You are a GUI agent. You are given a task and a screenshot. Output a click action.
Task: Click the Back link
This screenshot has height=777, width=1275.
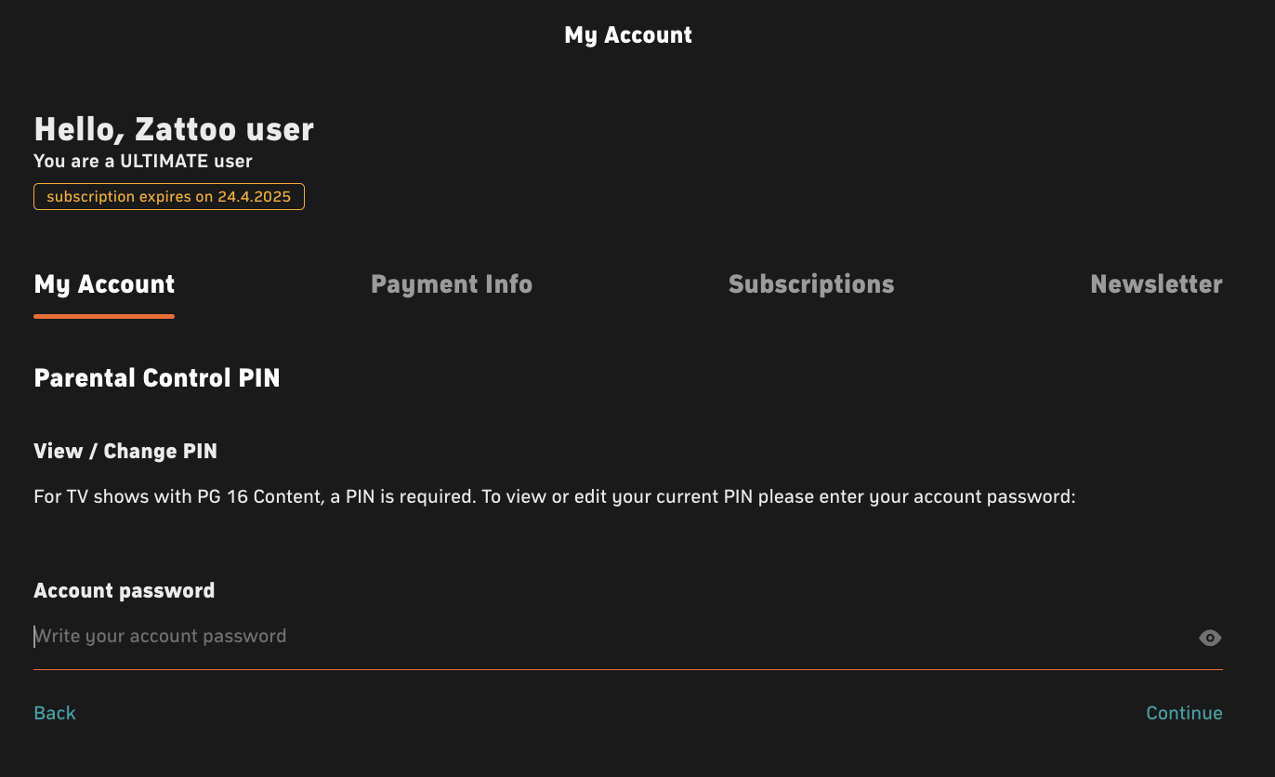click(x=55, y=713)
